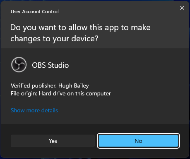Click Yes to allow OBS Studio
Viewport: 190px width, 159px height.
(53, 141)
